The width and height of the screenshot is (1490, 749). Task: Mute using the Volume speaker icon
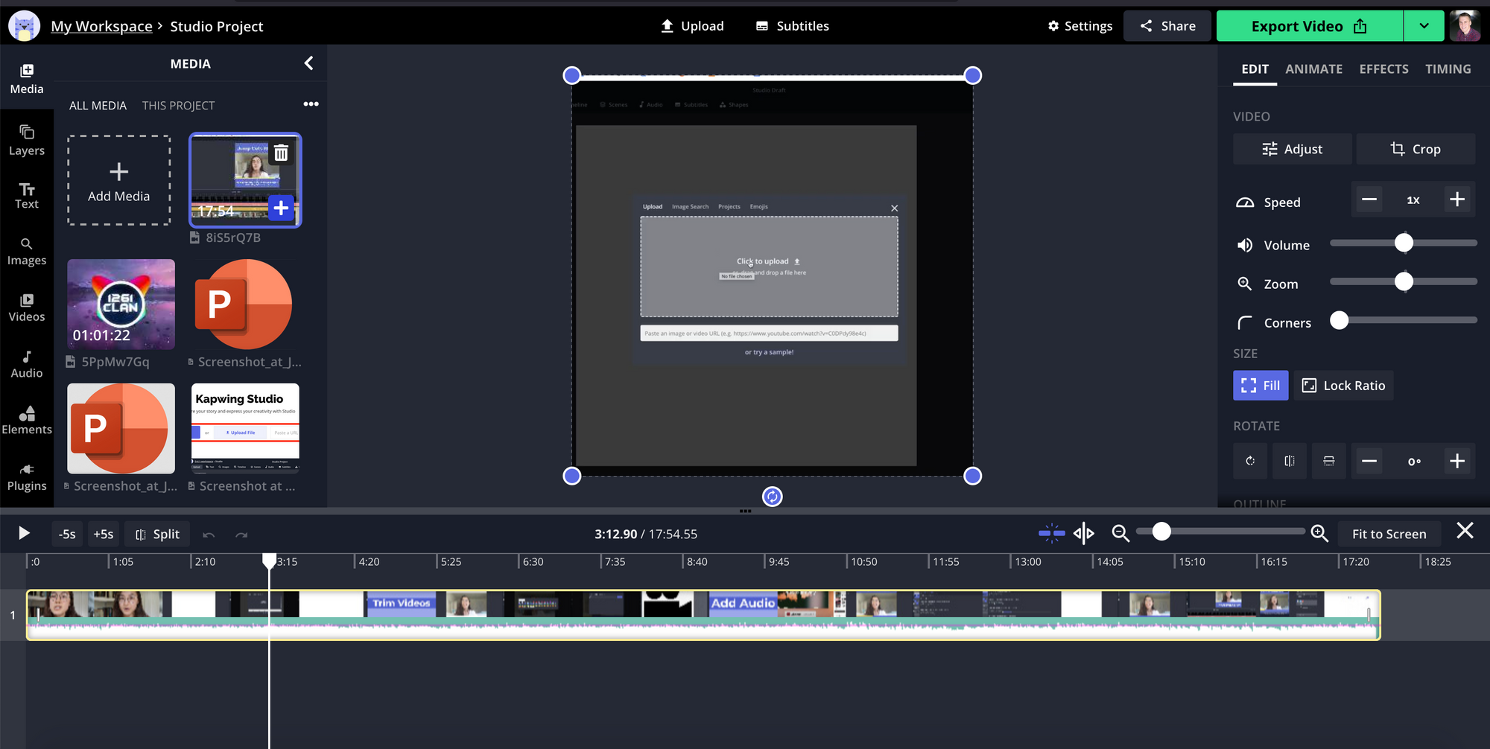(x=1245, y=245)
